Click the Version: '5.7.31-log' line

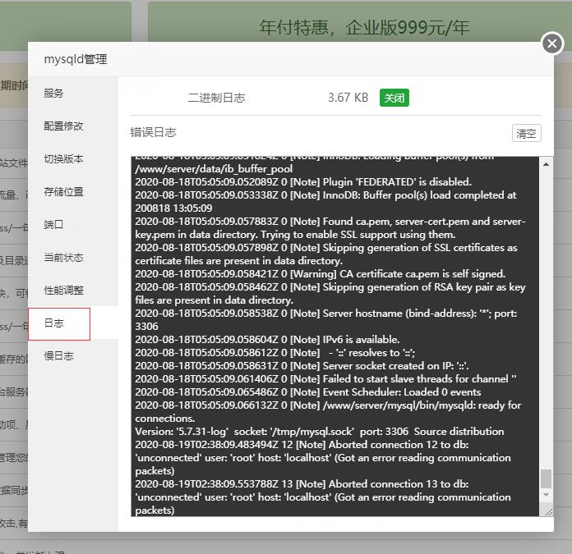[x=319, y=431]
